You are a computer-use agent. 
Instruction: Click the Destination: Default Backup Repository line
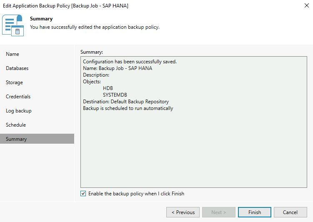125,102
